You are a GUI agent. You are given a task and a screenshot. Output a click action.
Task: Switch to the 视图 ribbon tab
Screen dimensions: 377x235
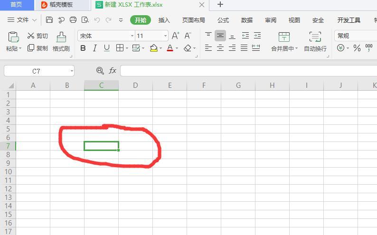tap(294, 20)
